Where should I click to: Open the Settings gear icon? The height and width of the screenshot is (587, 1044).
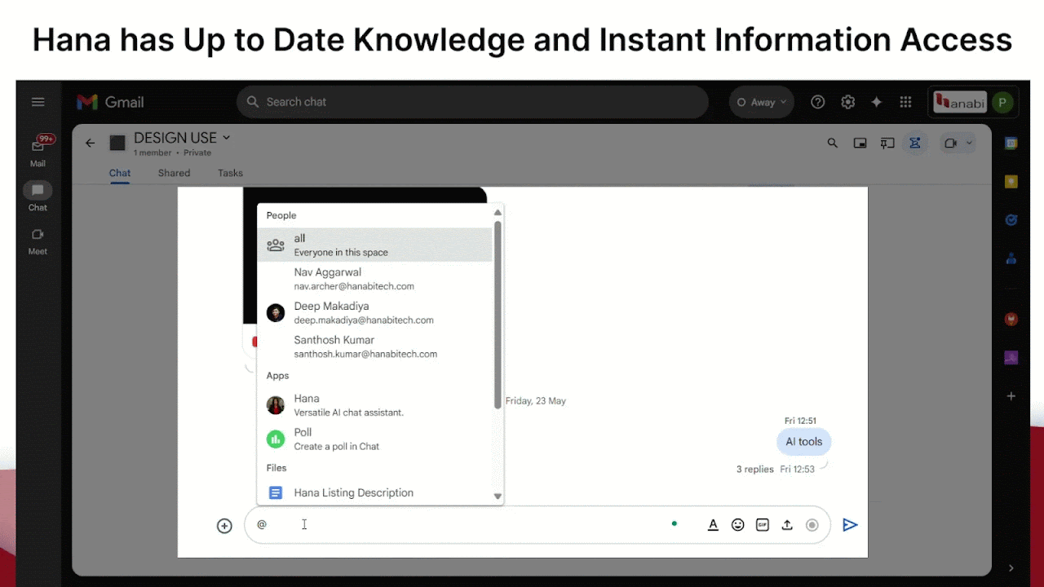point(848,102)
